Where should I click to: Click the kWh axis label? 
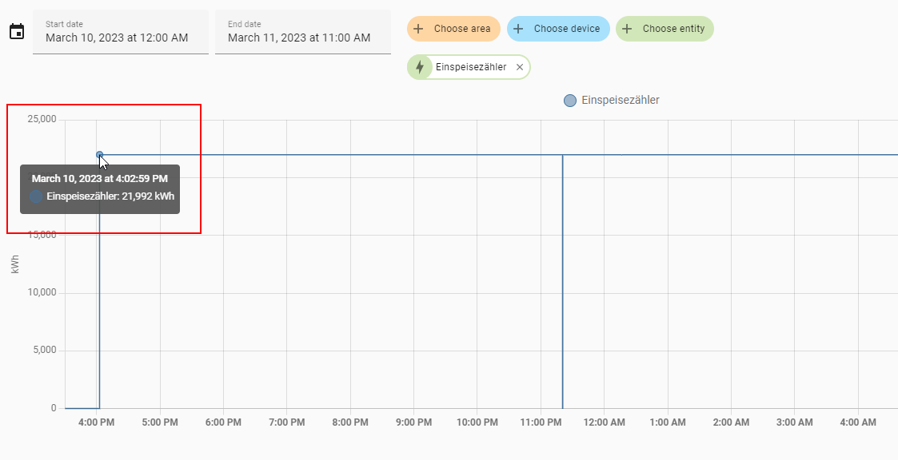coord(14,264)
